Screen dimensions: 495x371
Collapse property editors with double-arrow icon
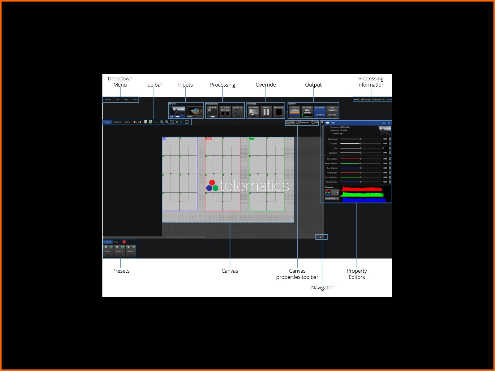pyautogui.click(x=322, y=122)
